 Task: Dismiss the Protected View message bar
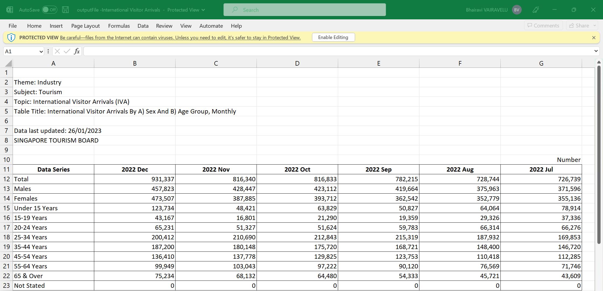pos(594,38)
